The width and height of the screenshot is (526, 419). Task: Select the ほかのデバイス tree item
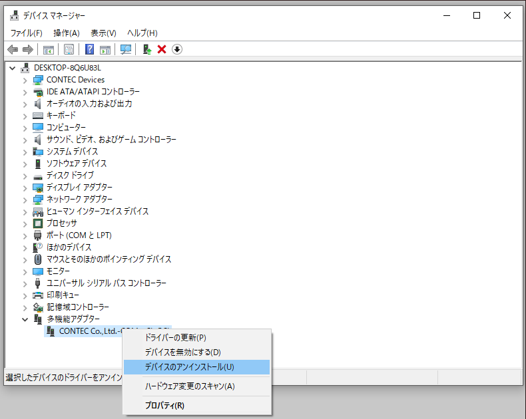click(x=71, y=247)
